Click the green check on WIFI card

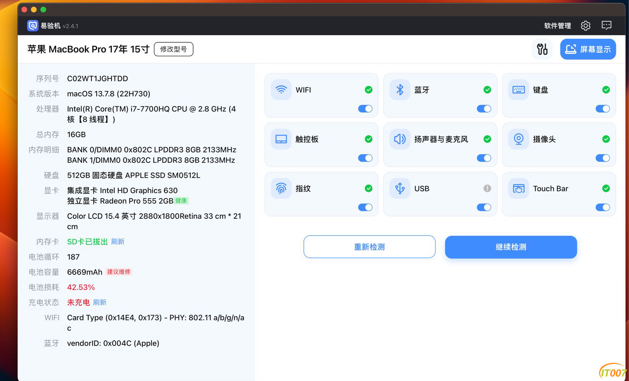[x=368, y=90]
